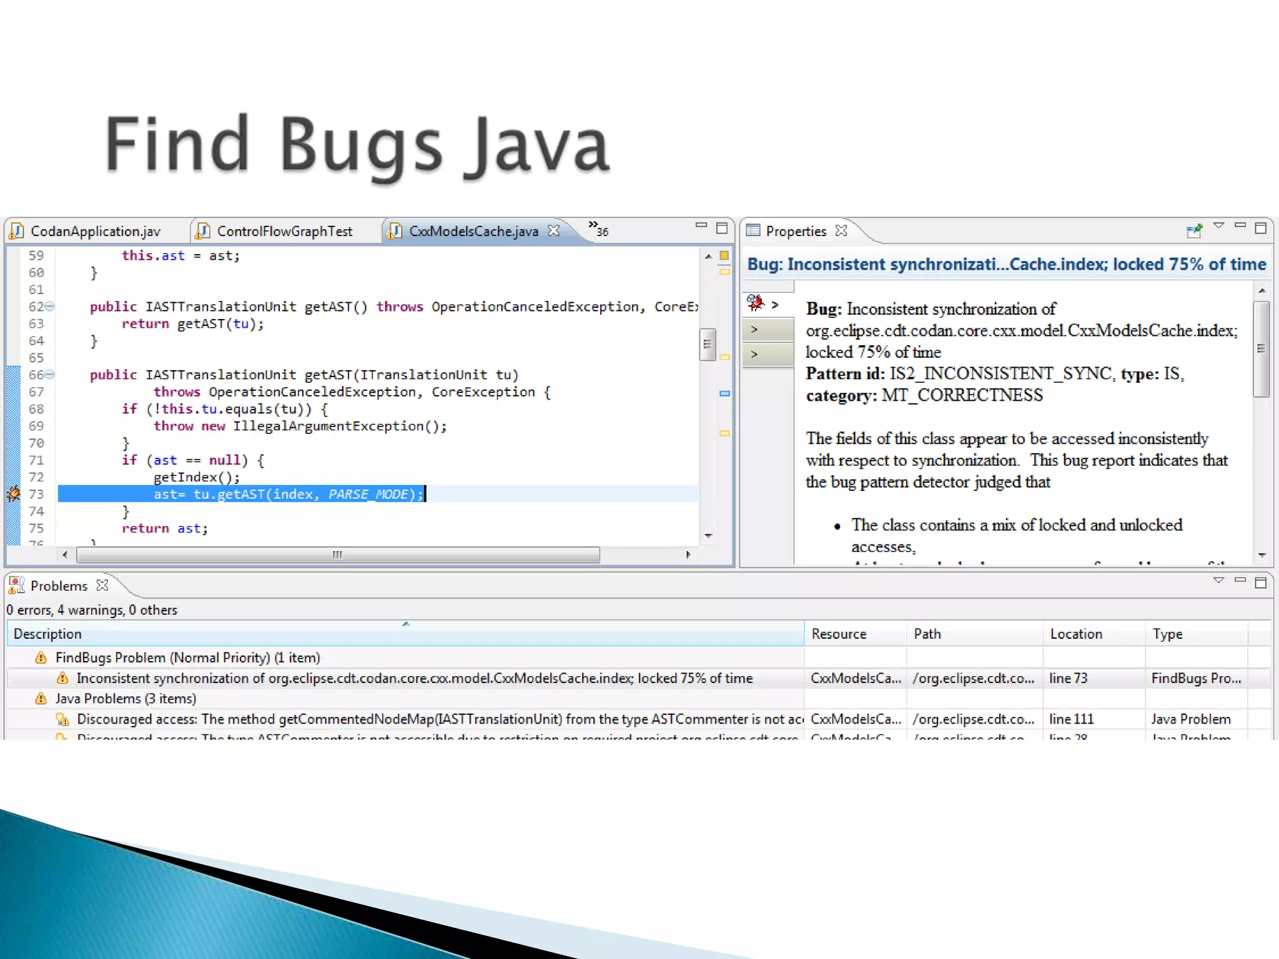The height and width of the screenshot is (959, 1279).
Task: Click the bug marker on line 73
Action: (x=13, y=494)
